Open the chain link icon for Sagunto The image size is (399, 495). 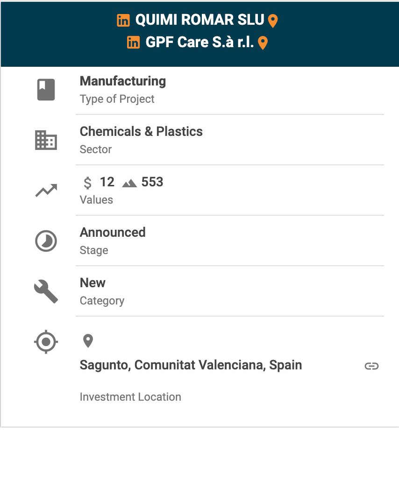tap(371, 366)
